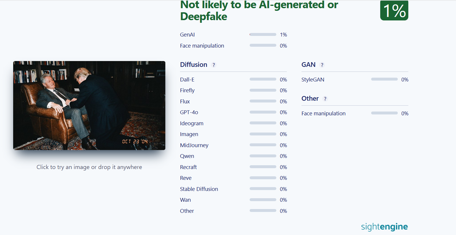456x235 pixels.
Task: Click the GAN section heading
Action: 308,65
